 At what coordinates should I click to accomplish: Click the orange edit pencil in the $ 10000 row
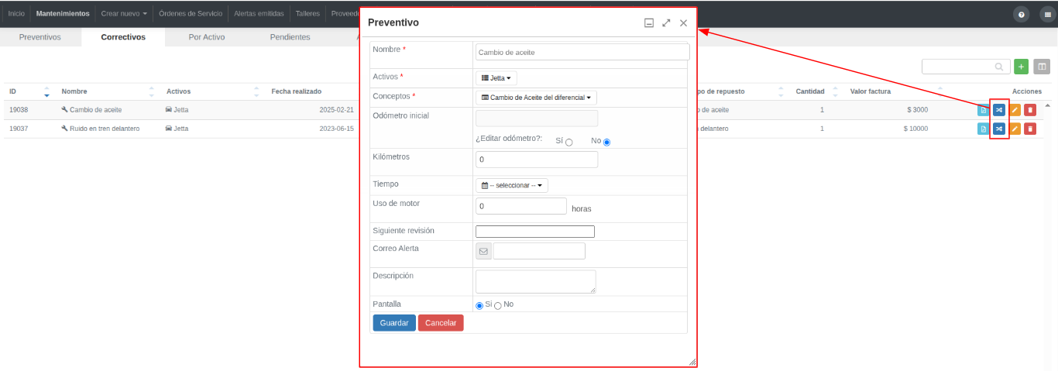tap(1015, 129)
